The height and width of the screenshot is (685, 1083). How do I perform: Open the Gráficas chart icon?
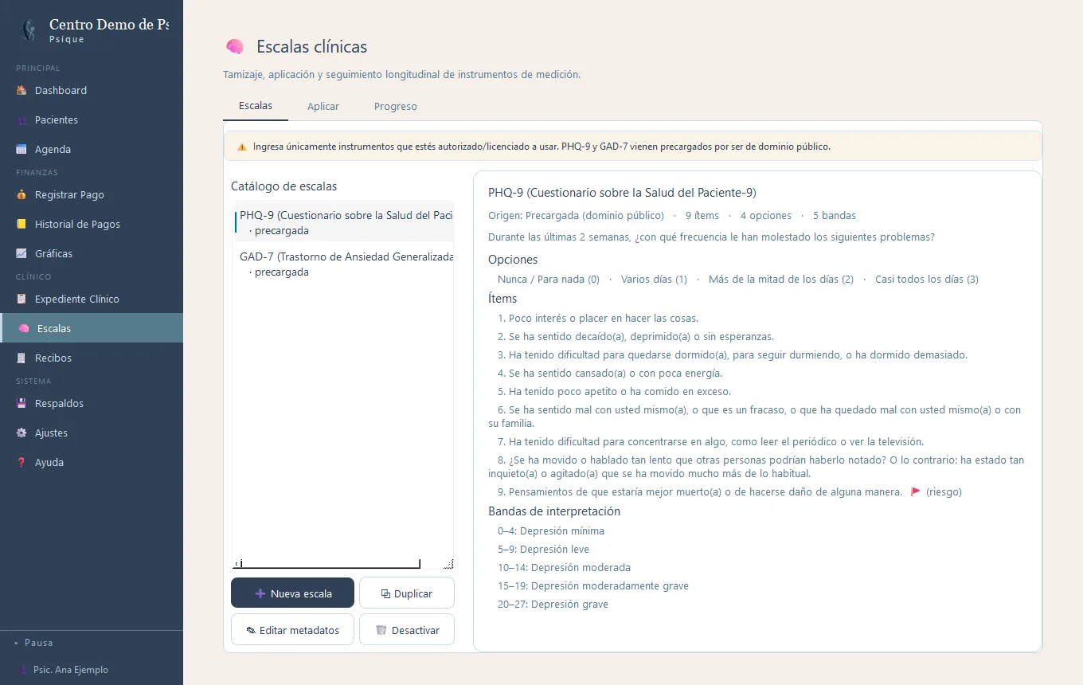(x=22, y=254)
